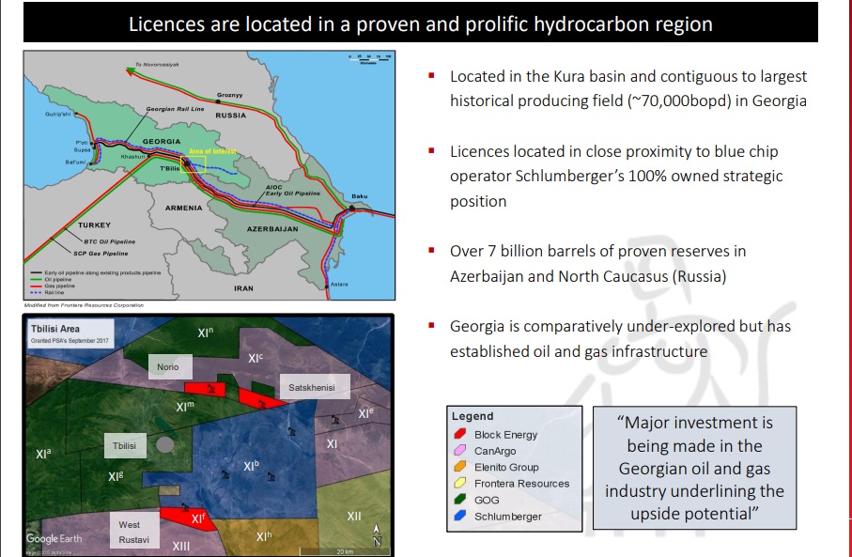Click the pink CanArgo legend swatch
The height and width of the screenshot is (557, 852).
pos(459,451)
